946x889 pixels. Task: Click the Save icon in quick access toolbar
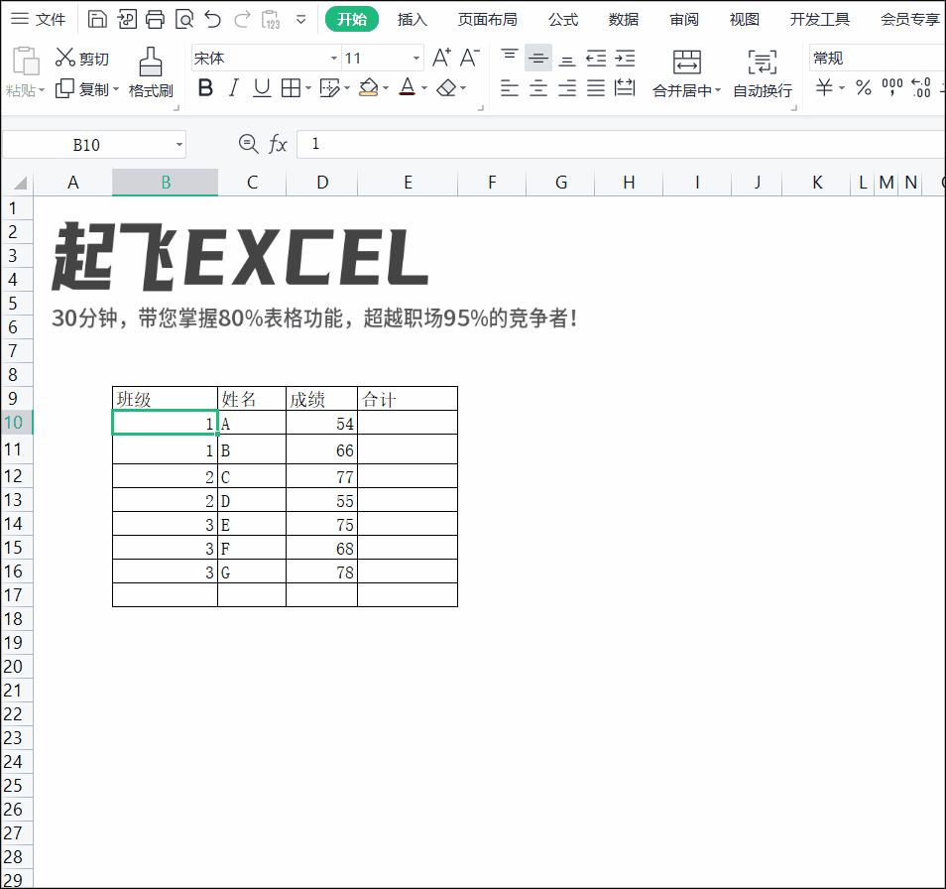[97, 19]
